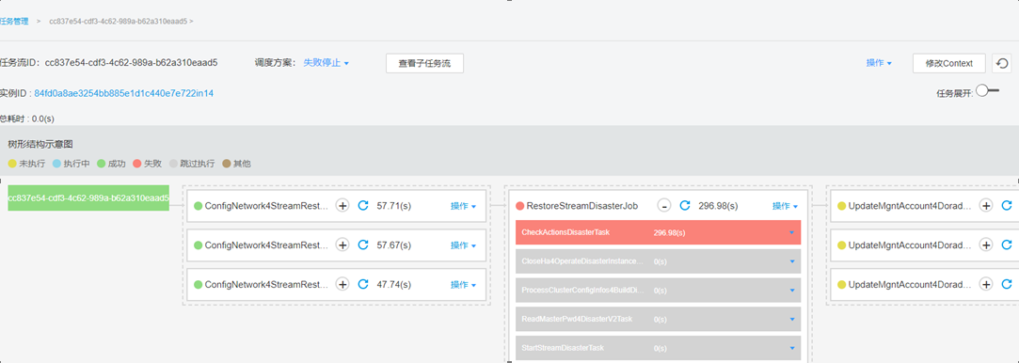This screenshot has width=1019, height=363.
Task: Click the refresh icon on RestoreStreamDisasterJob
Action: 684,206
